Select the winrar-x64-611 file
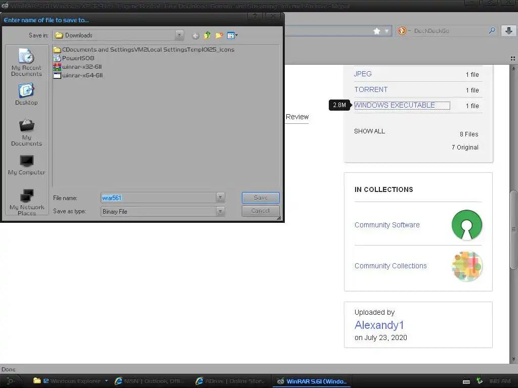 pyautogui.click(x=78, y=75)
